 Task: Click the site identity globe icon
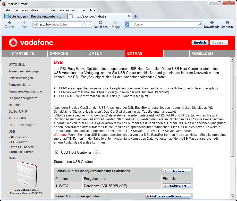coord(36,24)
